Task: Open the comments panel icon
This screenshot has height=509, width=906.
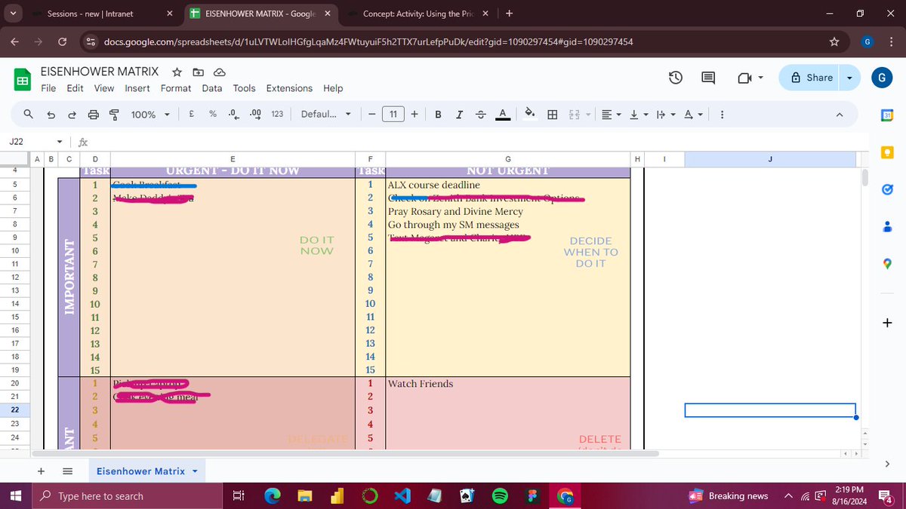Action: pos(708,78)
